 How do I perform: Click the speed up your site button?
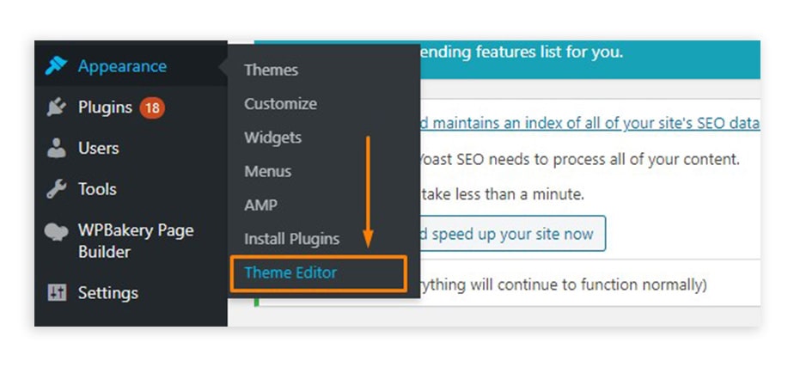(512, 234)
